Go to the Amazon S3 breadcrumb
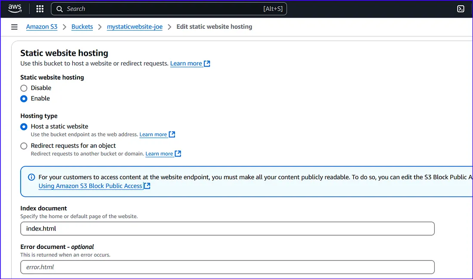 pos(42,27)
